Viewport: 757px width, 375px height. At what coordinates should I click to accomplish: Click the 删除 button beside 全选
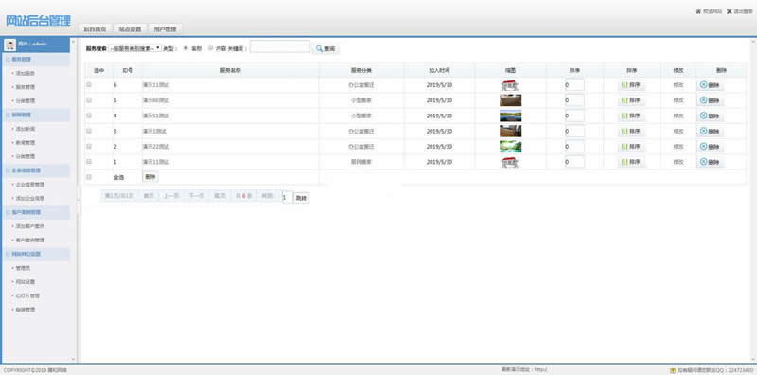(x=150, y=177)
